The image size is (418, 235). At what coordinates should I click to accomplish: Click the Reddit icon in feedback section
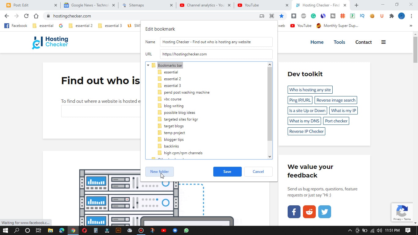click(x=309, y=211)
